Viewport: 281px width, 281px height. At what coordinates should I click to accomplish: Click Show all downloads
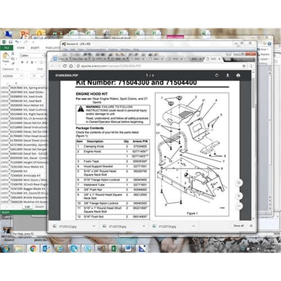[x=238, y=226]
